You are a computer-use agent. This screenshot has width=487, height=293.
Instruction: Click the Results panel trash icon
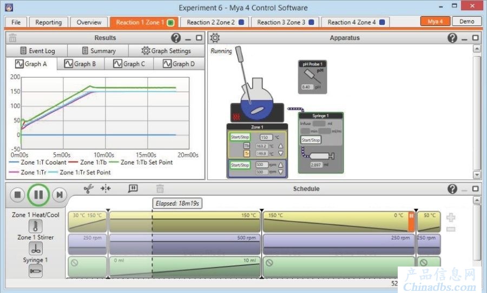pyautogui.click(x=13, y=38)
